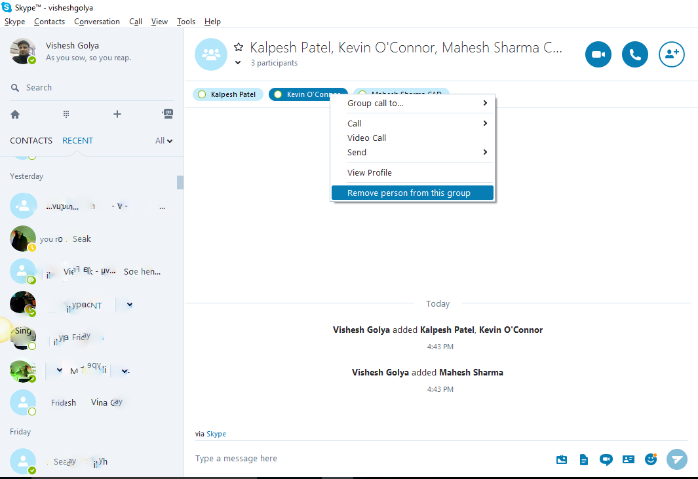Image resolution: width=698 pixels, height=479 pixels.
Task: Open the Call menu in menu bar
Action: (135, 22)
